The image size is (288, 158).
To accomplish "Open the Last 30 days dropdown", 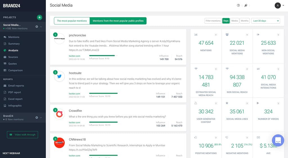I will click(x=266, y=21).
